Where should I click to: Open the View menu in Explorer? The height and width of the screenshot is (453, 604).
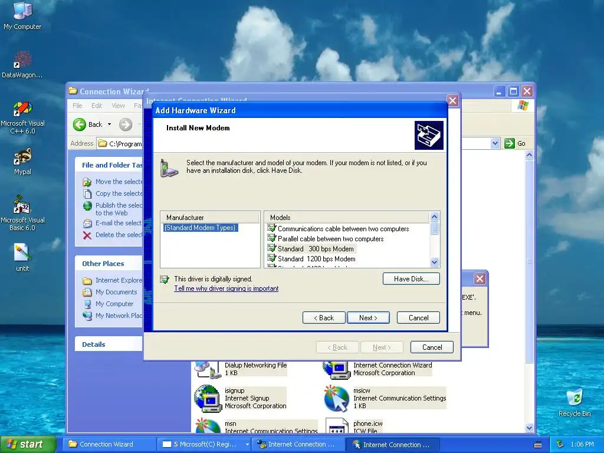point(118,106)
